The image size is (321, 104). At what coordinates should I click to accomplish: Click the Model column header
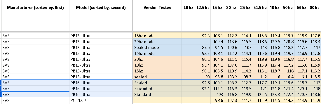point(101,8)
